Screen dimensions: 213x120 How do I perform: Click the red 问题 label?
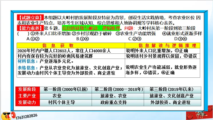129,28
